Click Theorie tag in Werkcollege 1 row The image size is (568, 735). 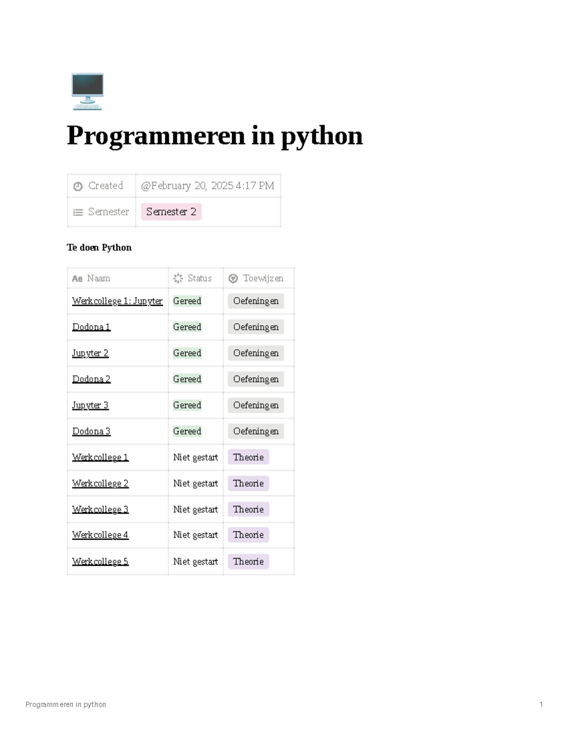click(x=248, y=457)
